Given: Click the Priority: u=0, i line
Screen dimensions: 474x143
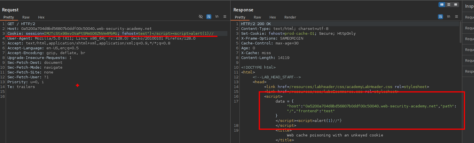Looking at the screenshot, I should click(x=26, y=82).
